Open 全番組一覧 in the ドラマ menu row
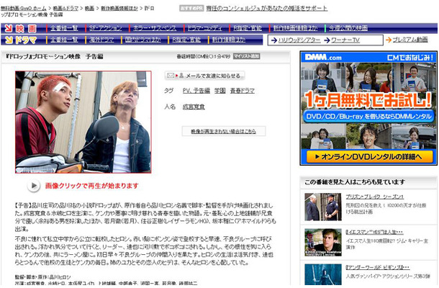439x288 pixels. pos(64,40)
